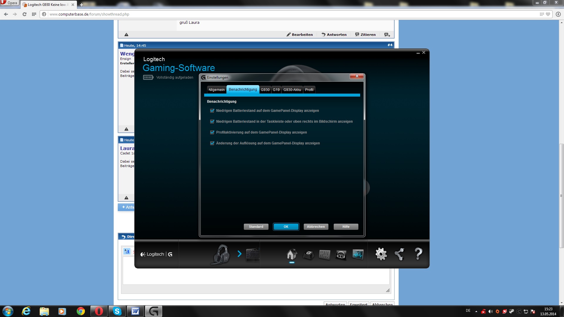This screenshot has width=564, height=317.
Task: Open Skype from the taskbar
Action: tap(117, 311)
